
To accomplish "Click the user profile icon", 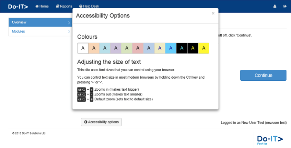I will pyautogui.click(x=275, y=6).
